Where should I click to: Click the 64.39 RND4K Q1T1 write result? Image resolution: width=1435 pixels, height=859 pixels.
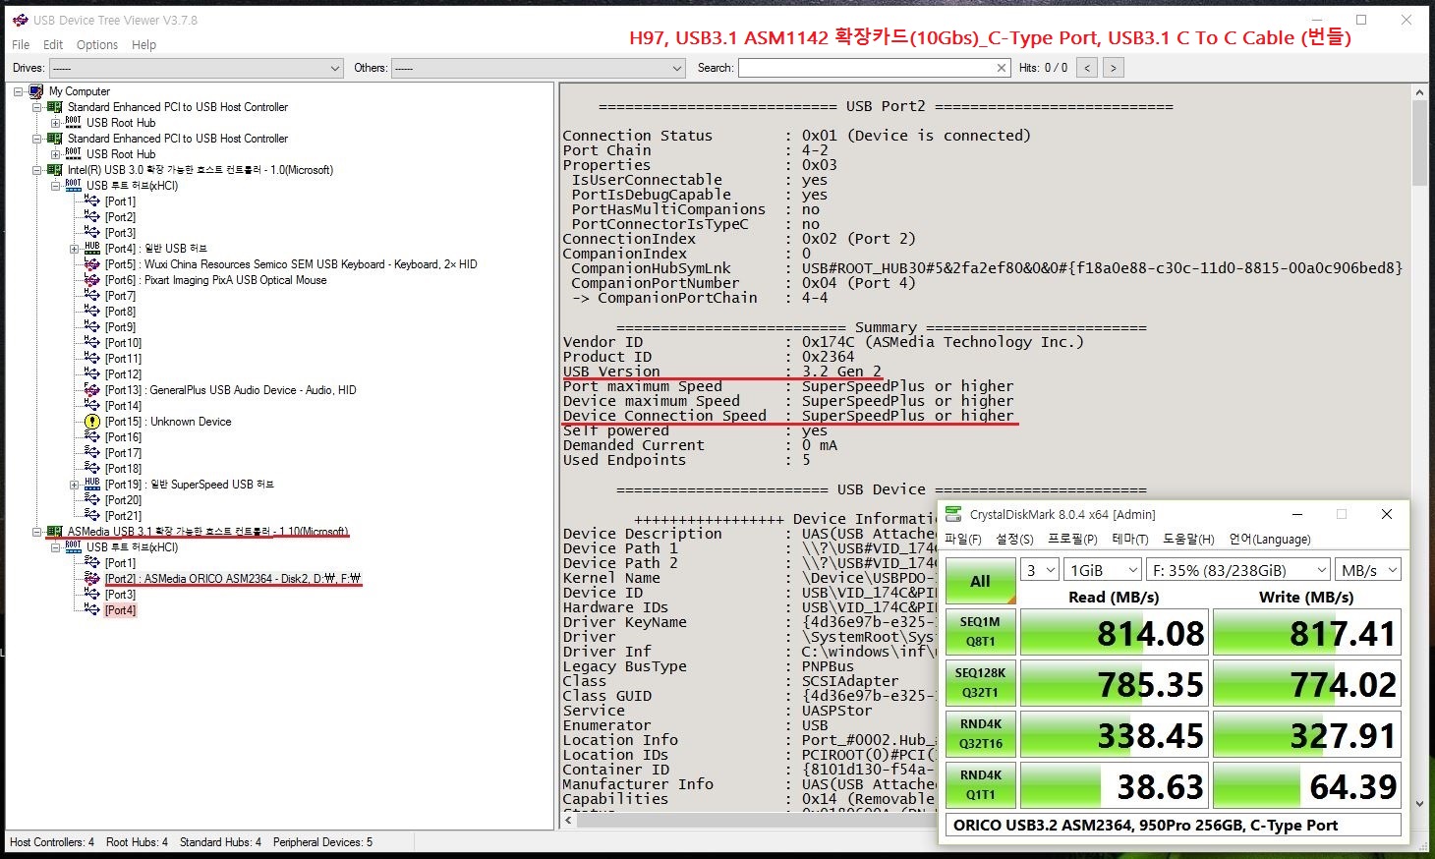1307,786
